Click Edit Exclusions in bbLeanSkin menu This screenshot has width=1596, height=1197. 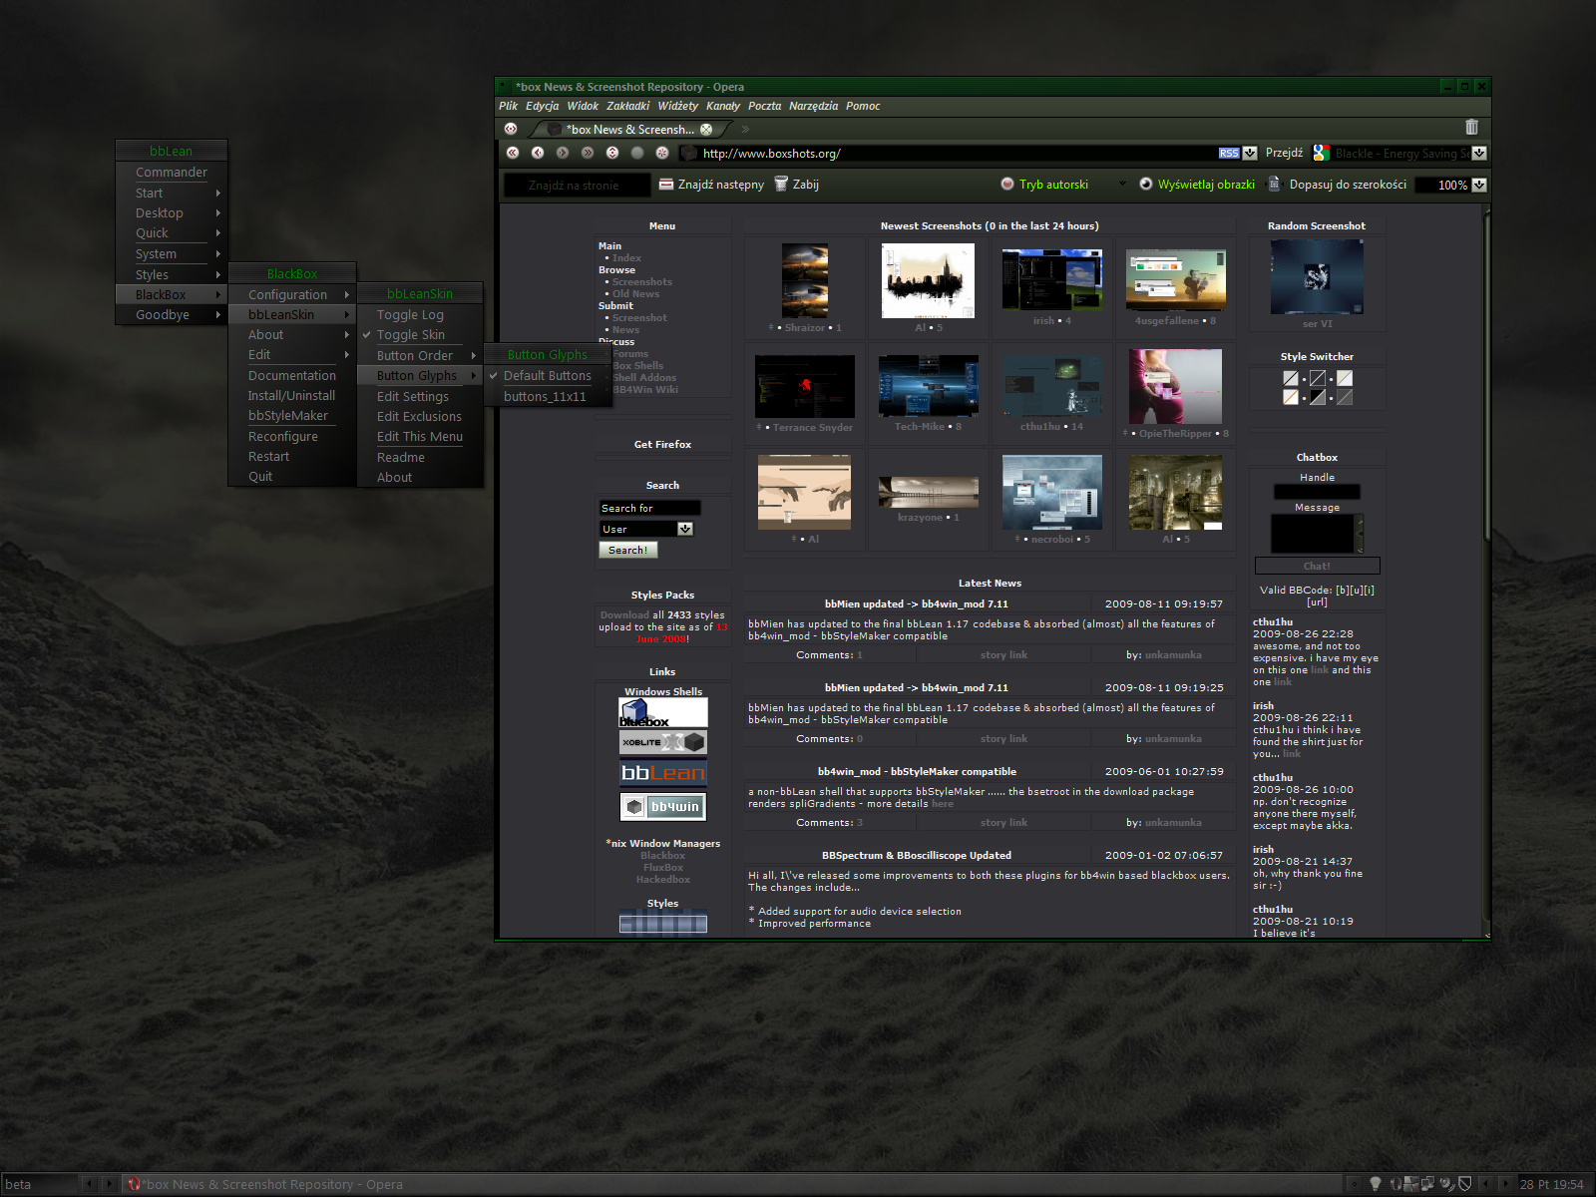(x=419, y=417)
